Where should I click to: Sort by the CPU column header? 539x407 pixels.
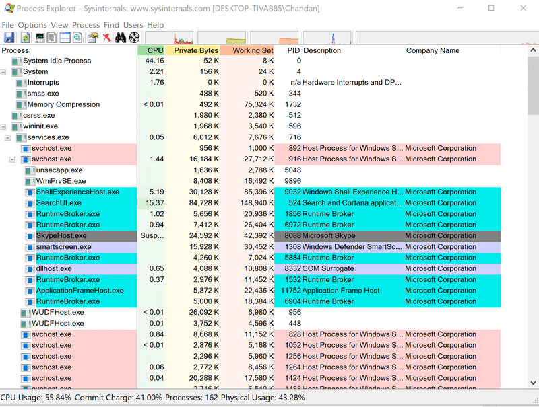151,50
